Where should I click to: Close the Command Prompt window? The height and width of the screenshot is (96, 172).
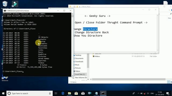[x=70, y=11]
